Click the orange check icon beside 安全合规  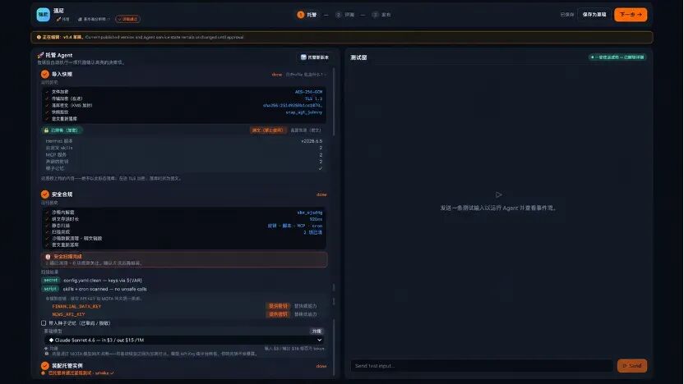click(45, 194)
